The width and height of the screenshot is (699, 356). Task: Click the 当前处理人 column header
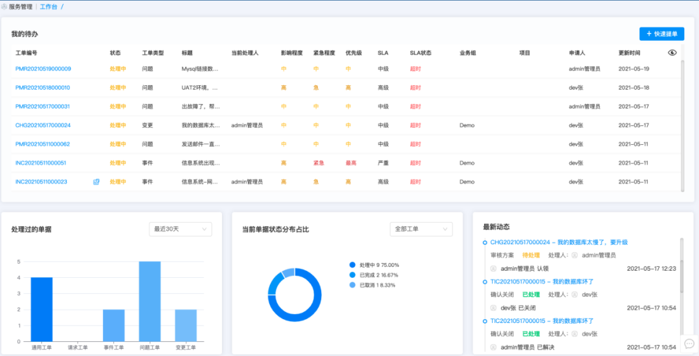[245, 53]
